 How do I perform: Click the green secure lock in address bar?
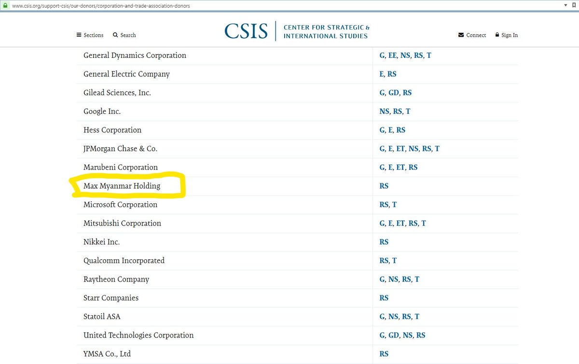(x=5, y=6)
